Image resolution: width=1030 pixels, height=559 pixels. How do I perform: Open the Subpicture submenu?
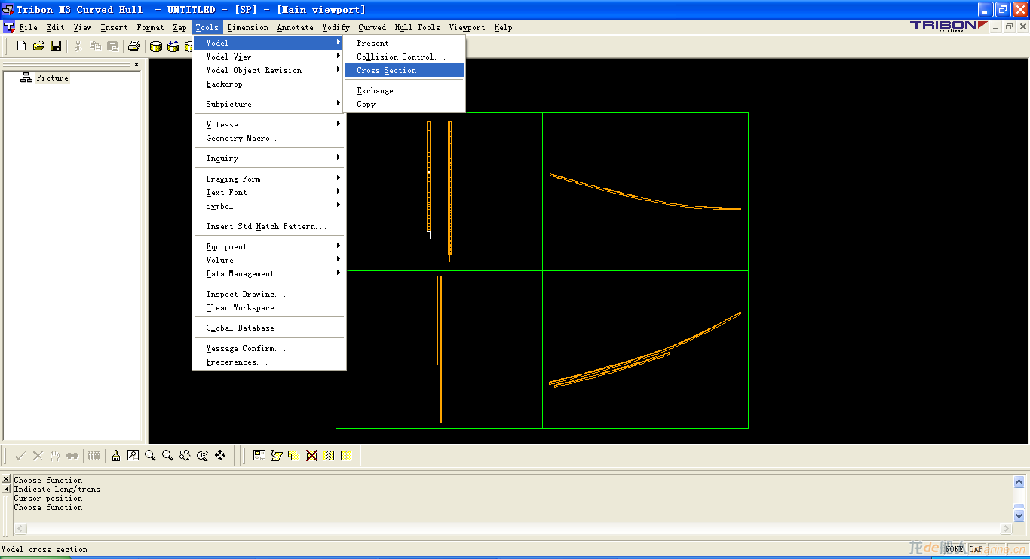269,104
